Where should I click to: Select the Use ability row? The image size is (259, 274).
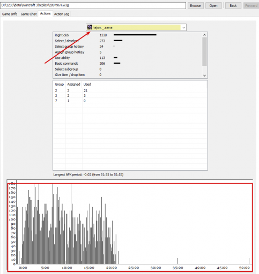[x=128, y=58]
